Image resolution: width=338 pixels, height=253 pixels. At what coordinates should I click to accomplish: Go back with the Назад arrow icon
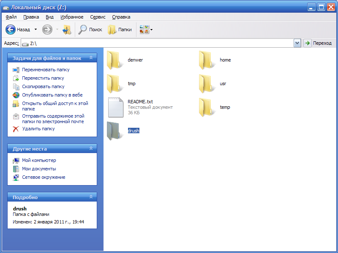pyautogui.click(x=10, y=30)
